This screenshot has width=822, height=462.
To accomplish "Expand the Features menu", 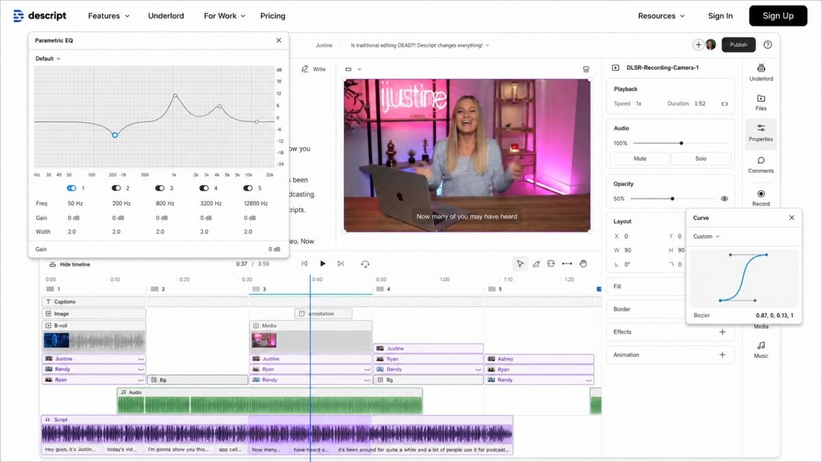I will point(109,16).
